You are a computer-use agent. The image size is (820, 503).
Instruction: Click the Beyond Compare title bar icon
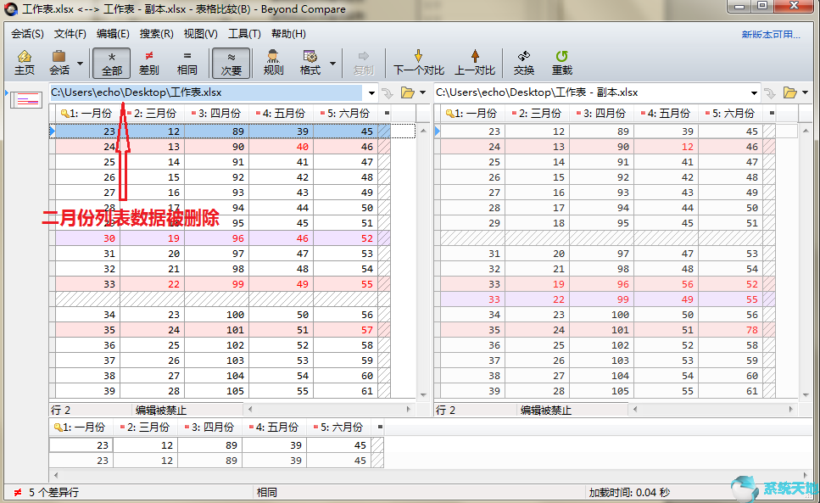[10, 9]
